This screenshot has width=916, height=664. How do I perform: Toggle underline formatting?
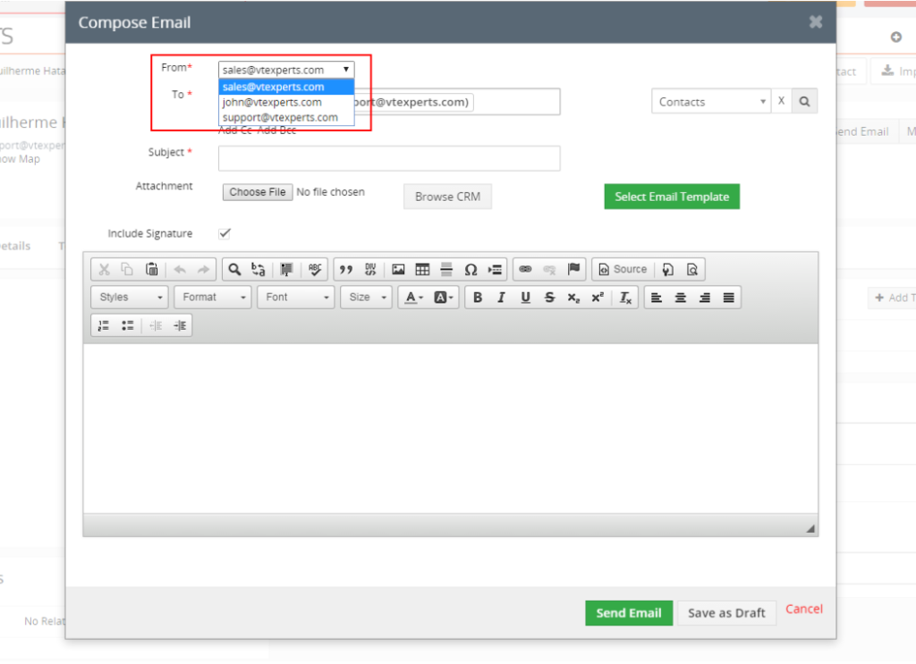(x=525, y=298)
